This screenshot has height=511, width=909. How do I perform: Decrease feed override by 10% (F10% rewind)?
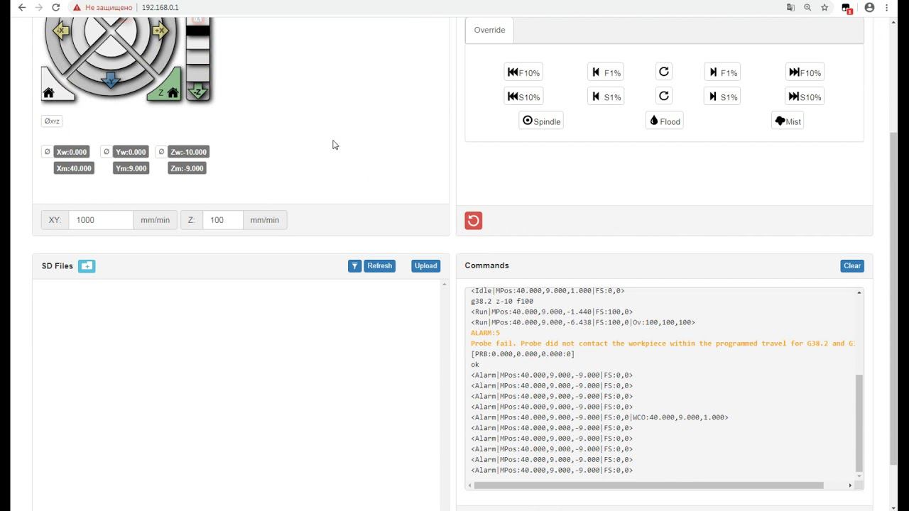523,72
